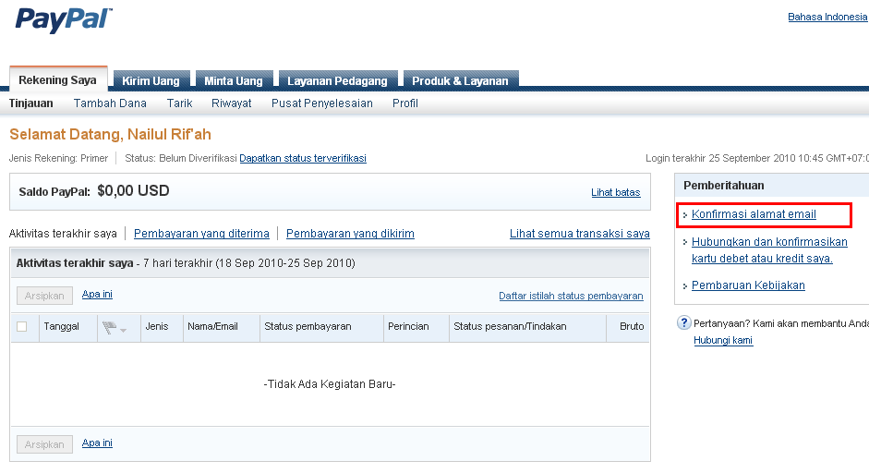Screen dimensions: 869x473
Task: Click the Perincian column header
Action: click(408, 327)
